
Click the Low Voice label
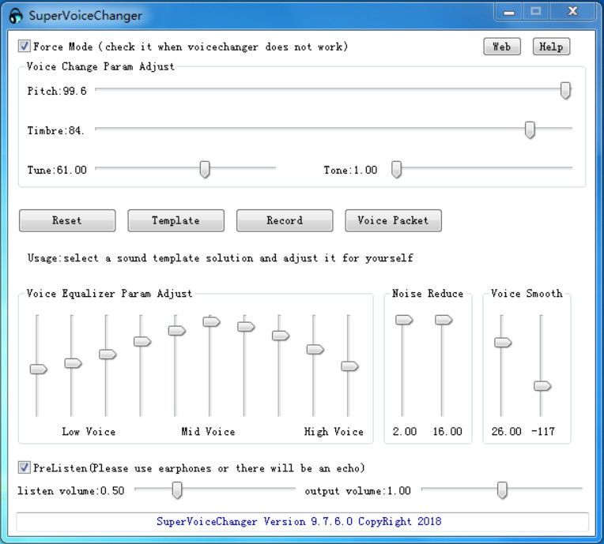point(89,432)
